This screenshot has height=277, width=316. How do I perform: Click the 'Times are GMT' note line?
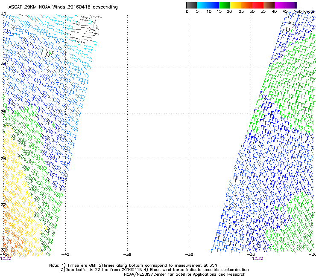tap(133, 265)
